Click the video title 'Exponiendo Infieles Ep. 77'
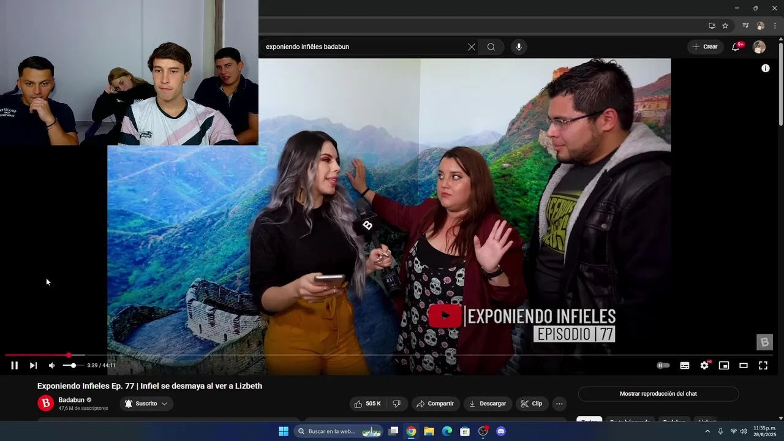 (149, 386)
